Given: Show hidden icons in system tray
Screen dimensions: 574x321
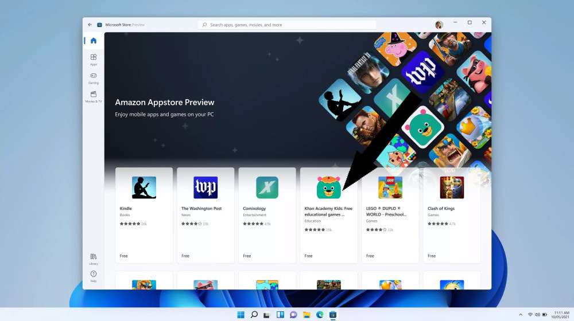Looking at the screenshot, I should click(521, 315).
